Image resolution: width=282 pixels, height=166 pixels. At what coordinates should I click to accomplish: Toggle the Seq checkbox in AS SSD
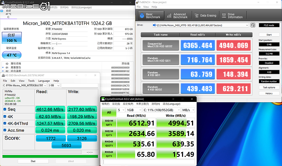5,109
